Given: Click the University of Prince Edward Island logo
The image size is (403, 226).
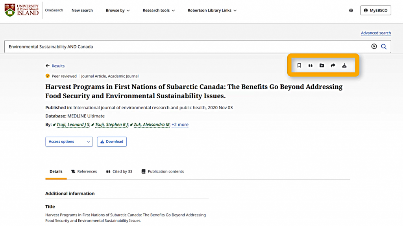Looking at the screenshot, I should 22,10.
